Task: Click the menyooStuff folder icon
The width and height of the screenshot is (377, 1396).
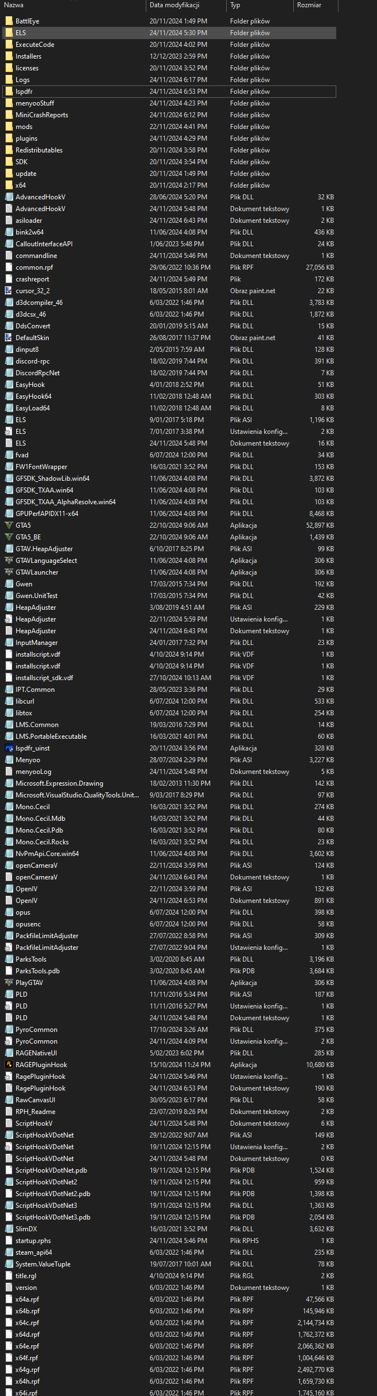Action: pos(8,103)
